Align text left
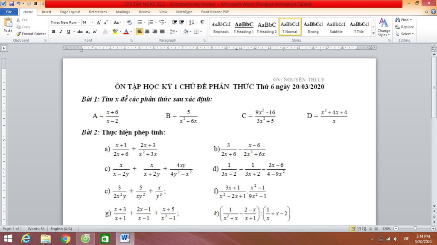 (x=140, y=31)
